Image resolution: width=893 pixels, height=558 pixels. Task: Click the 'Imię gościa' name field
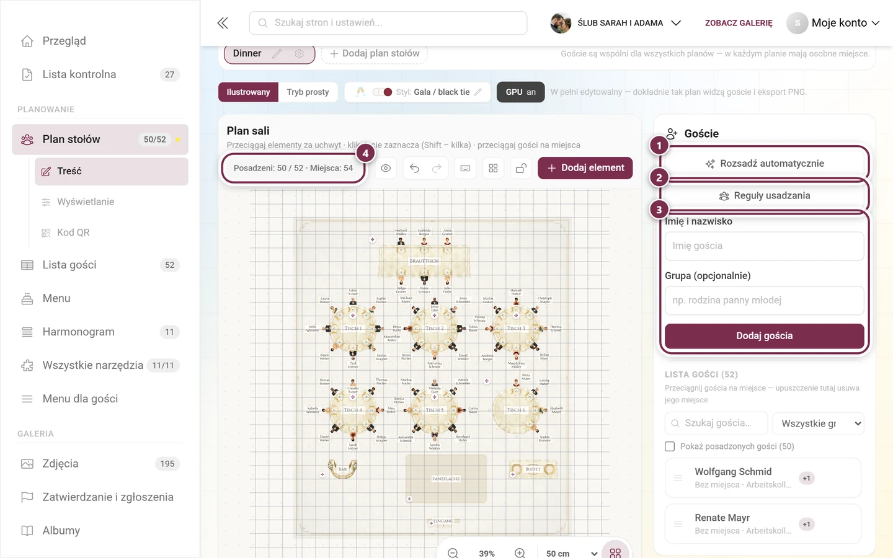click(765, 246)
